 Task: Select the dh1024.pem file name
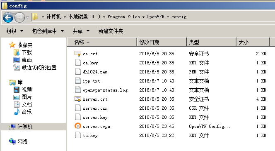coord(95,72)
